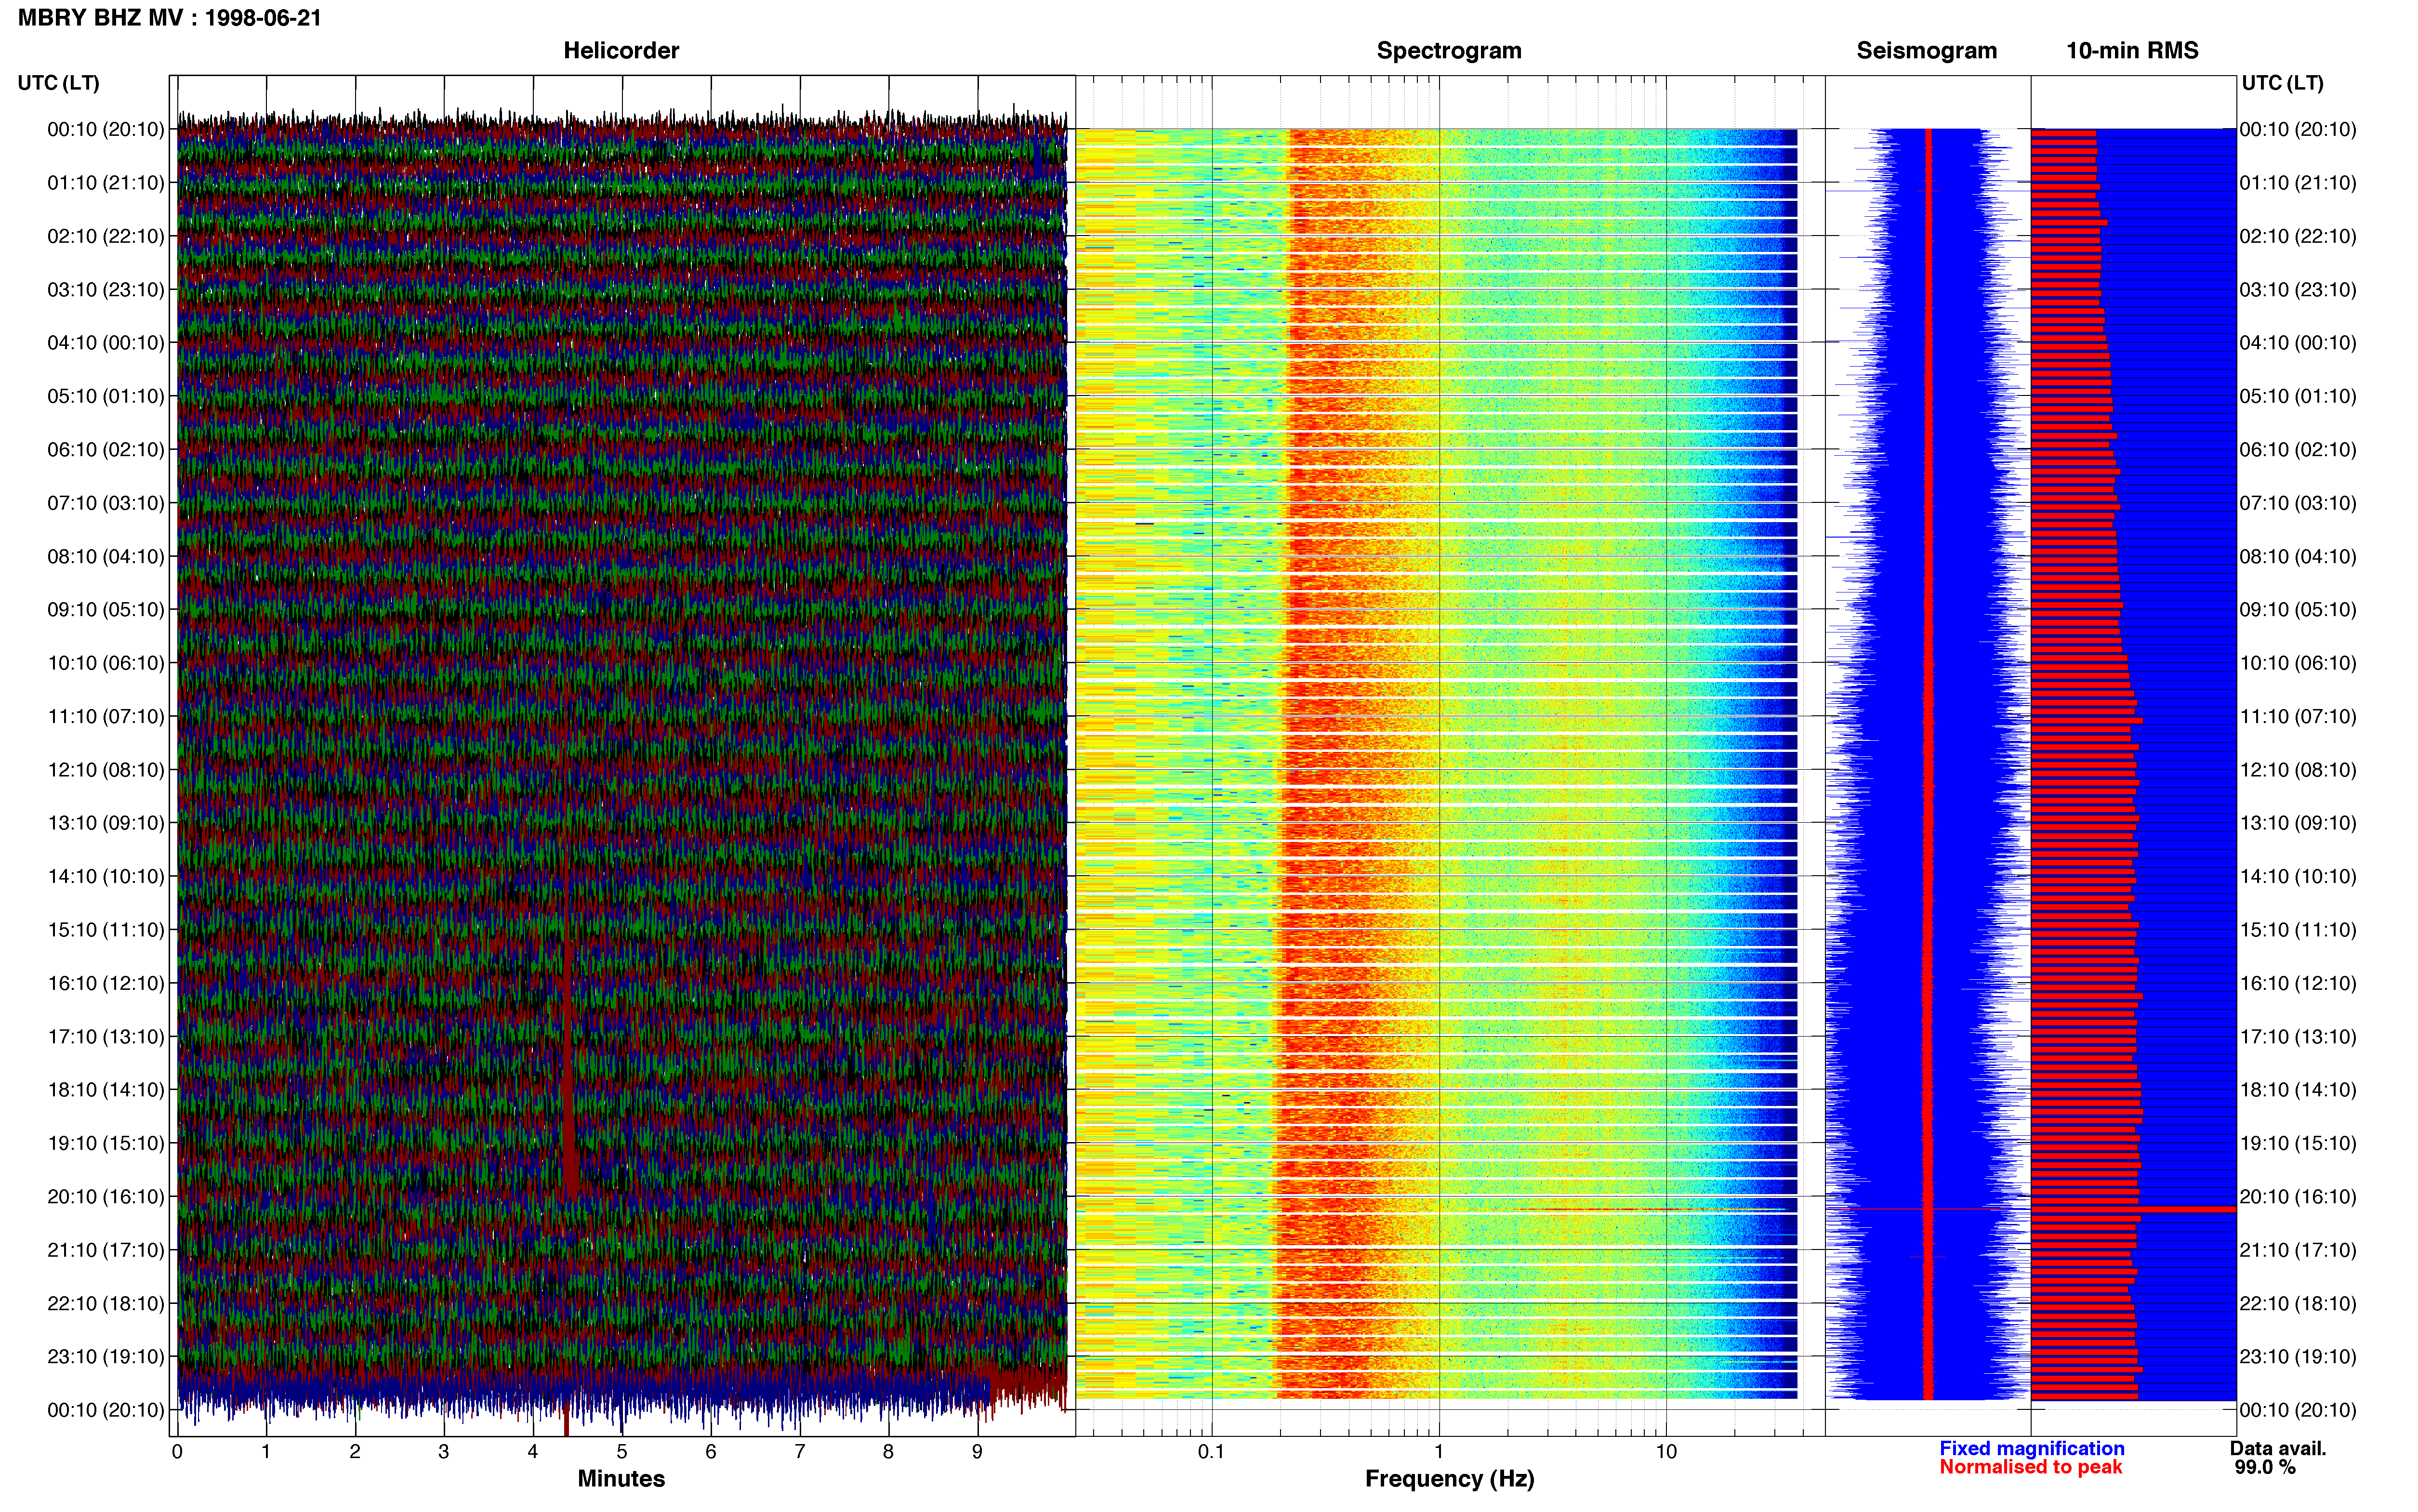Image resolution: width=2418 pixels, height=1512 pixels.
Task: Click the Minutes x-axis label
Action: [x=621, y=1479]
